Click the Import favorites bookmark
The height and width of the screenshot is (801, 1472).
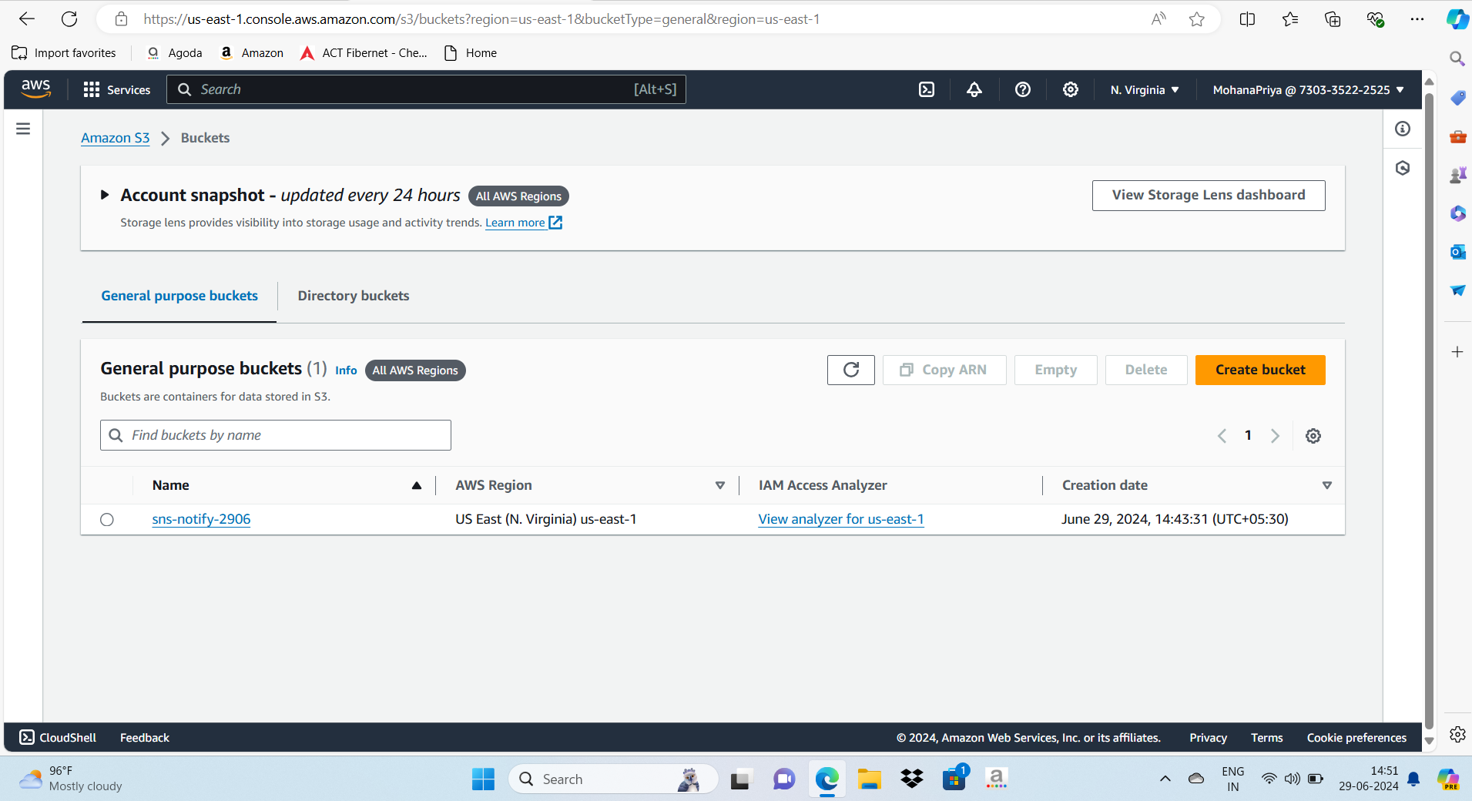64,52
